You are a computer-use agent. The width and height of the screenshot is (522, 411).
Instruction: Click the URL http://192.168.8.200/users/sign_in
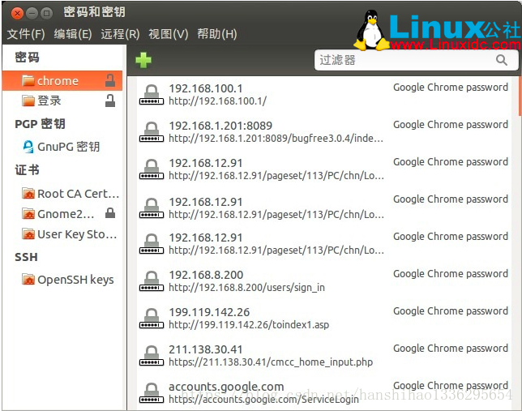point(246,288)
